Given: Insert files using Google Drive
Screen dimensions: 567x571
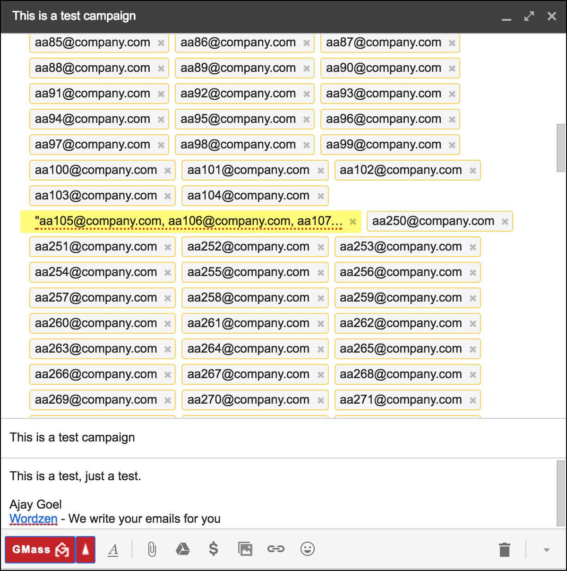Looking at the screenshot, I should pos(182,549).
